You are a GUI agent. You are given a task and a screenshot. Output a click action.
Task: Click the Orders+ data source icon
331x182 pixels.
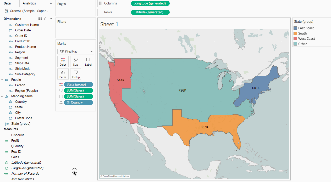click(6, 11)
